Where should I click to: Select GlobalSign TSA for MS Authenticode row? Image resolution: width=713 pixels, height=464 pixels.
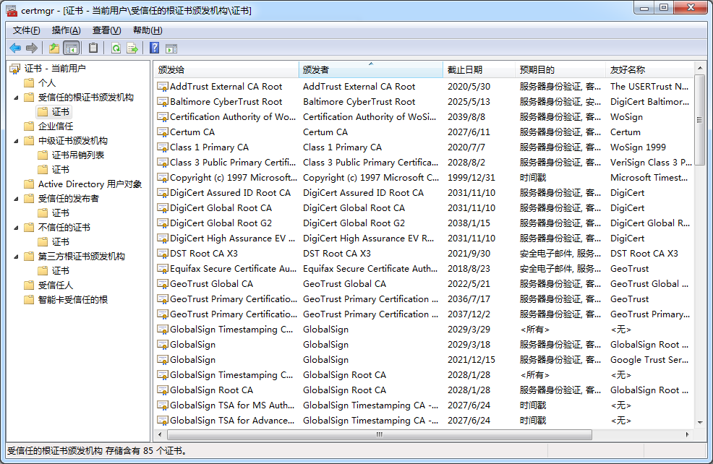[x=424, y=405]
